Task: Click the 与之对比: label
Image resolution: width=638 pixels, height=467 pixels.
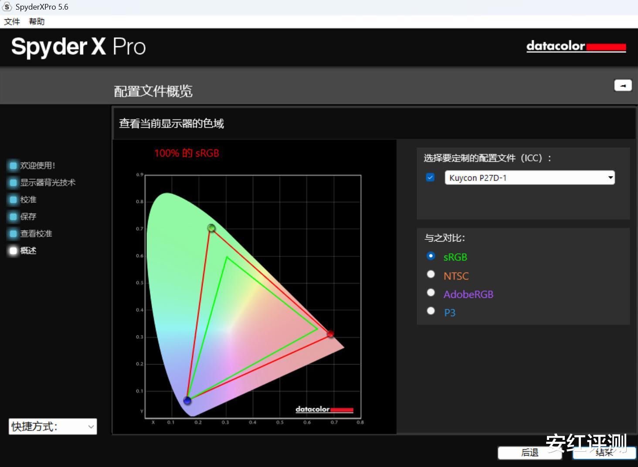Action: [445, 238]
